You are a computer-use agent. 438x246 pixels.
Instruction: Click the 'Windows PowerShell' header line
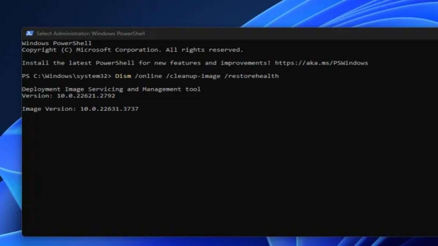(x=57, y=43)
